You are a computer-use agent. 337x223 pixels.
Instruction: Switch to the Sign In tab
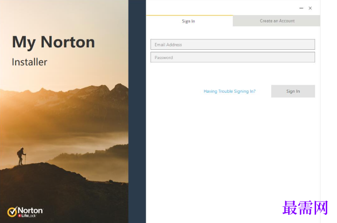[x=189, y=21]
